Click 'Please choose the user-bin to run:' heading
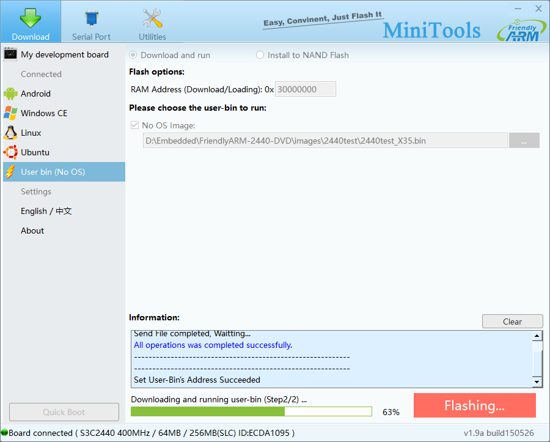550x442 pixels. click(x=198, y=108)
